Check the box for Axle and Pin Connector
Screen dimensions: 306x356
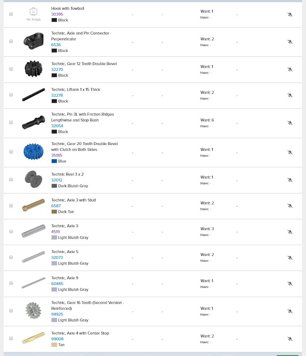coord(11,41)
